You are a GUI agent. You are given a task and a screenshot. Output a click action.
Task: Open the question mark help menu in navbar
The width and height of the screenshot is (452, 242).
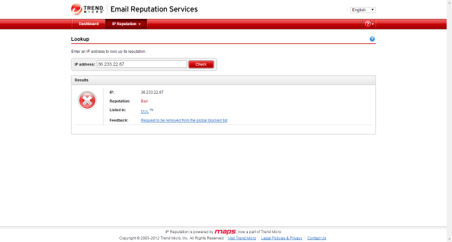click(369, 24)
